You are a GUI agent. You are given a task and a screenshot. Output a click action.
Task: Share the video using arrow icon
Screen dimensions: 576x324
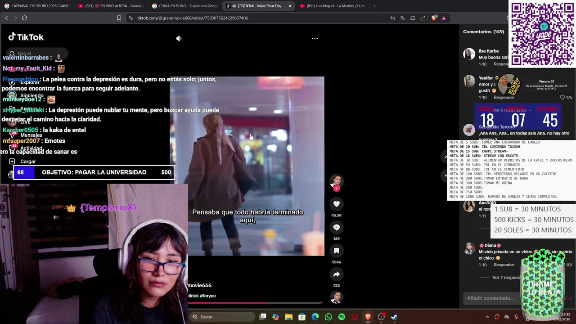pyautogui.click(x=337, y=274)
